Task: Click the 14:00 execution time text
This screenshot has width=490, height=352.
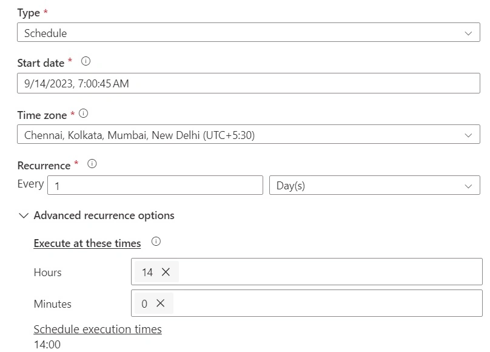Action: (47, 345)
